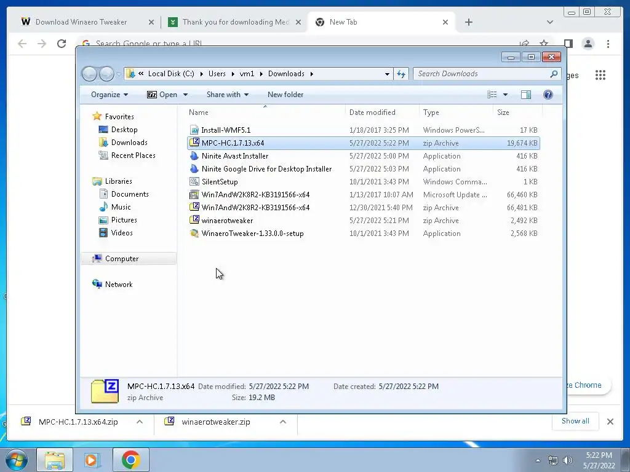Select Desktop under Favorites

[x=124, y=130]
